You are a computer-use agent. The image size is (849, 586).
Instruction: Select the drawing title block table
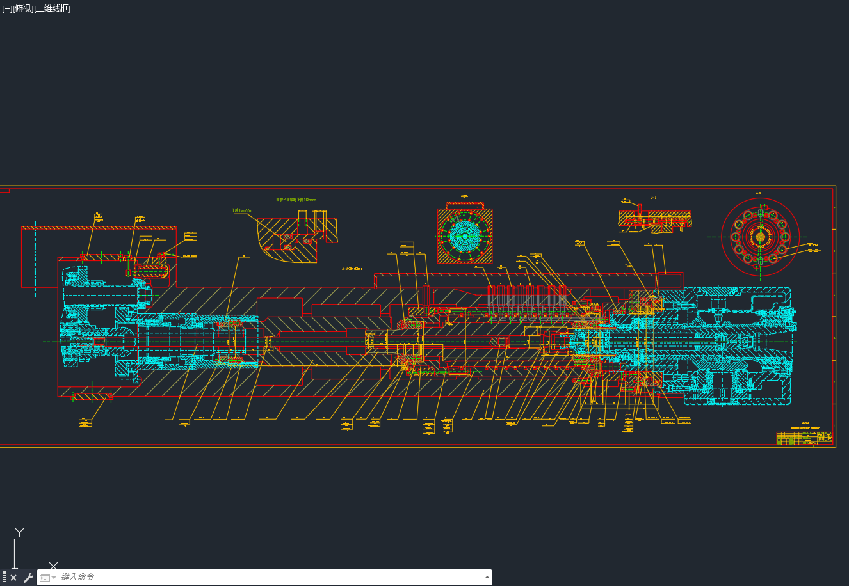tap(804, 438)
